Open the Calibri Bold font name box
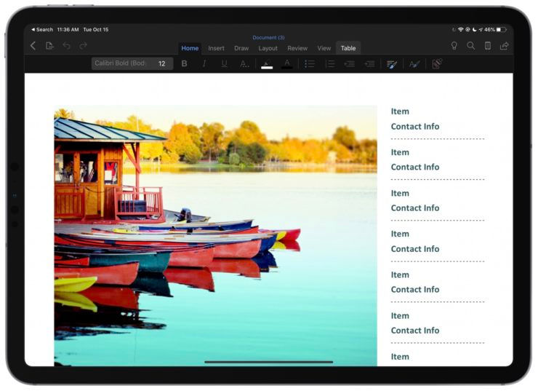Screen dimensions: 538x391 (x=121, y=64)
